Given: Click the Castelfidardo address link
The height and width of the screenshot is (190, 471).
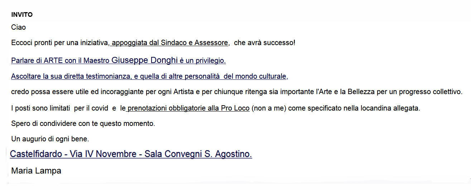Looking at the screenshot, I should 131,154.
